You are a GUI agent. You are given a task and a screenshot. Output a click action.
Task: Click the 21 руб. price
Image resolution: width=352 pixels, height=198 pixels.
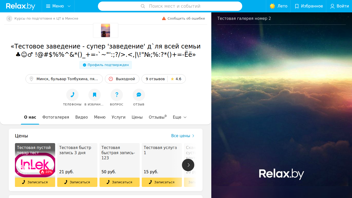[x=66, y=172]
